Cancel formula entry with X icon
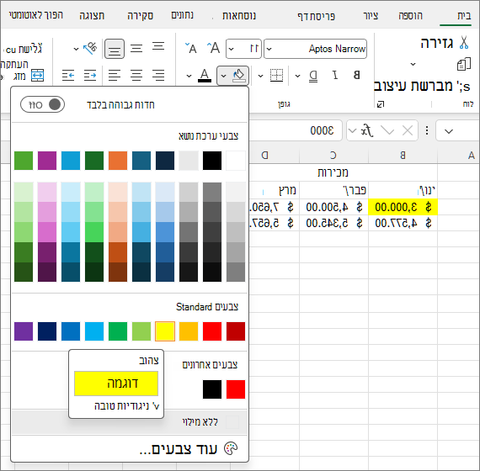 pyautogui.click(x=408, y=131)
